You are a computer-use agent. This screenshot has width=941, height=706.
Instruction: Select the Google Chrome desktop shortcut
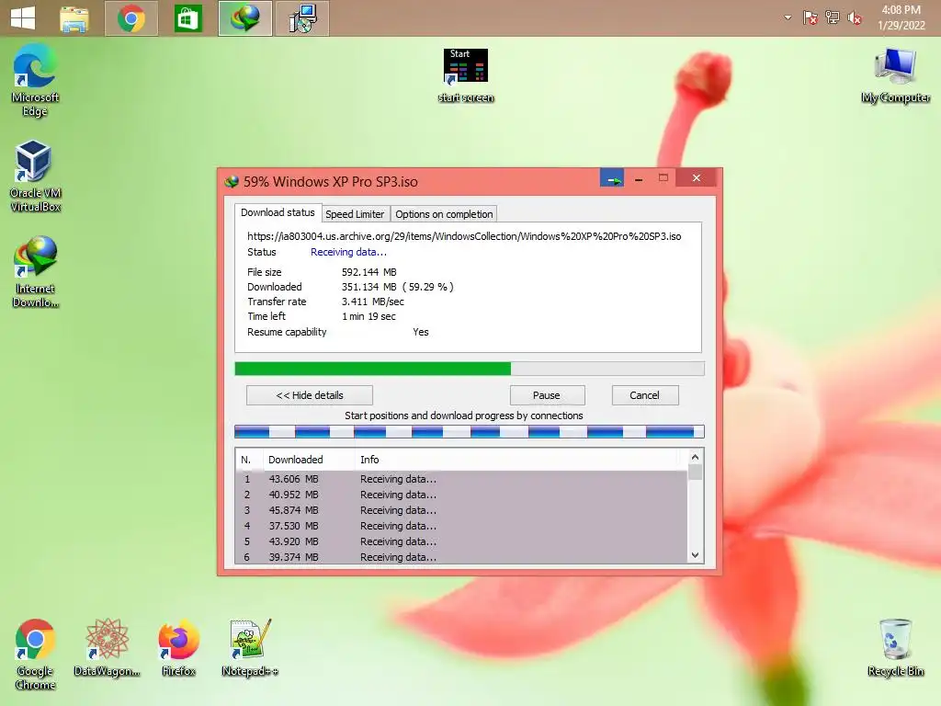tap(35, 655)
